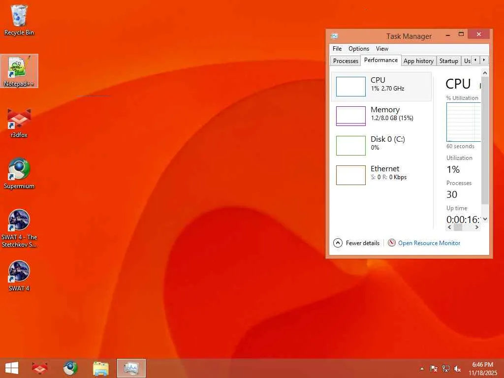Click horizontal scrollbar right arrow in Performance pane
The height and width of the screenshot is (378, 504).
[x=477, y=227]
